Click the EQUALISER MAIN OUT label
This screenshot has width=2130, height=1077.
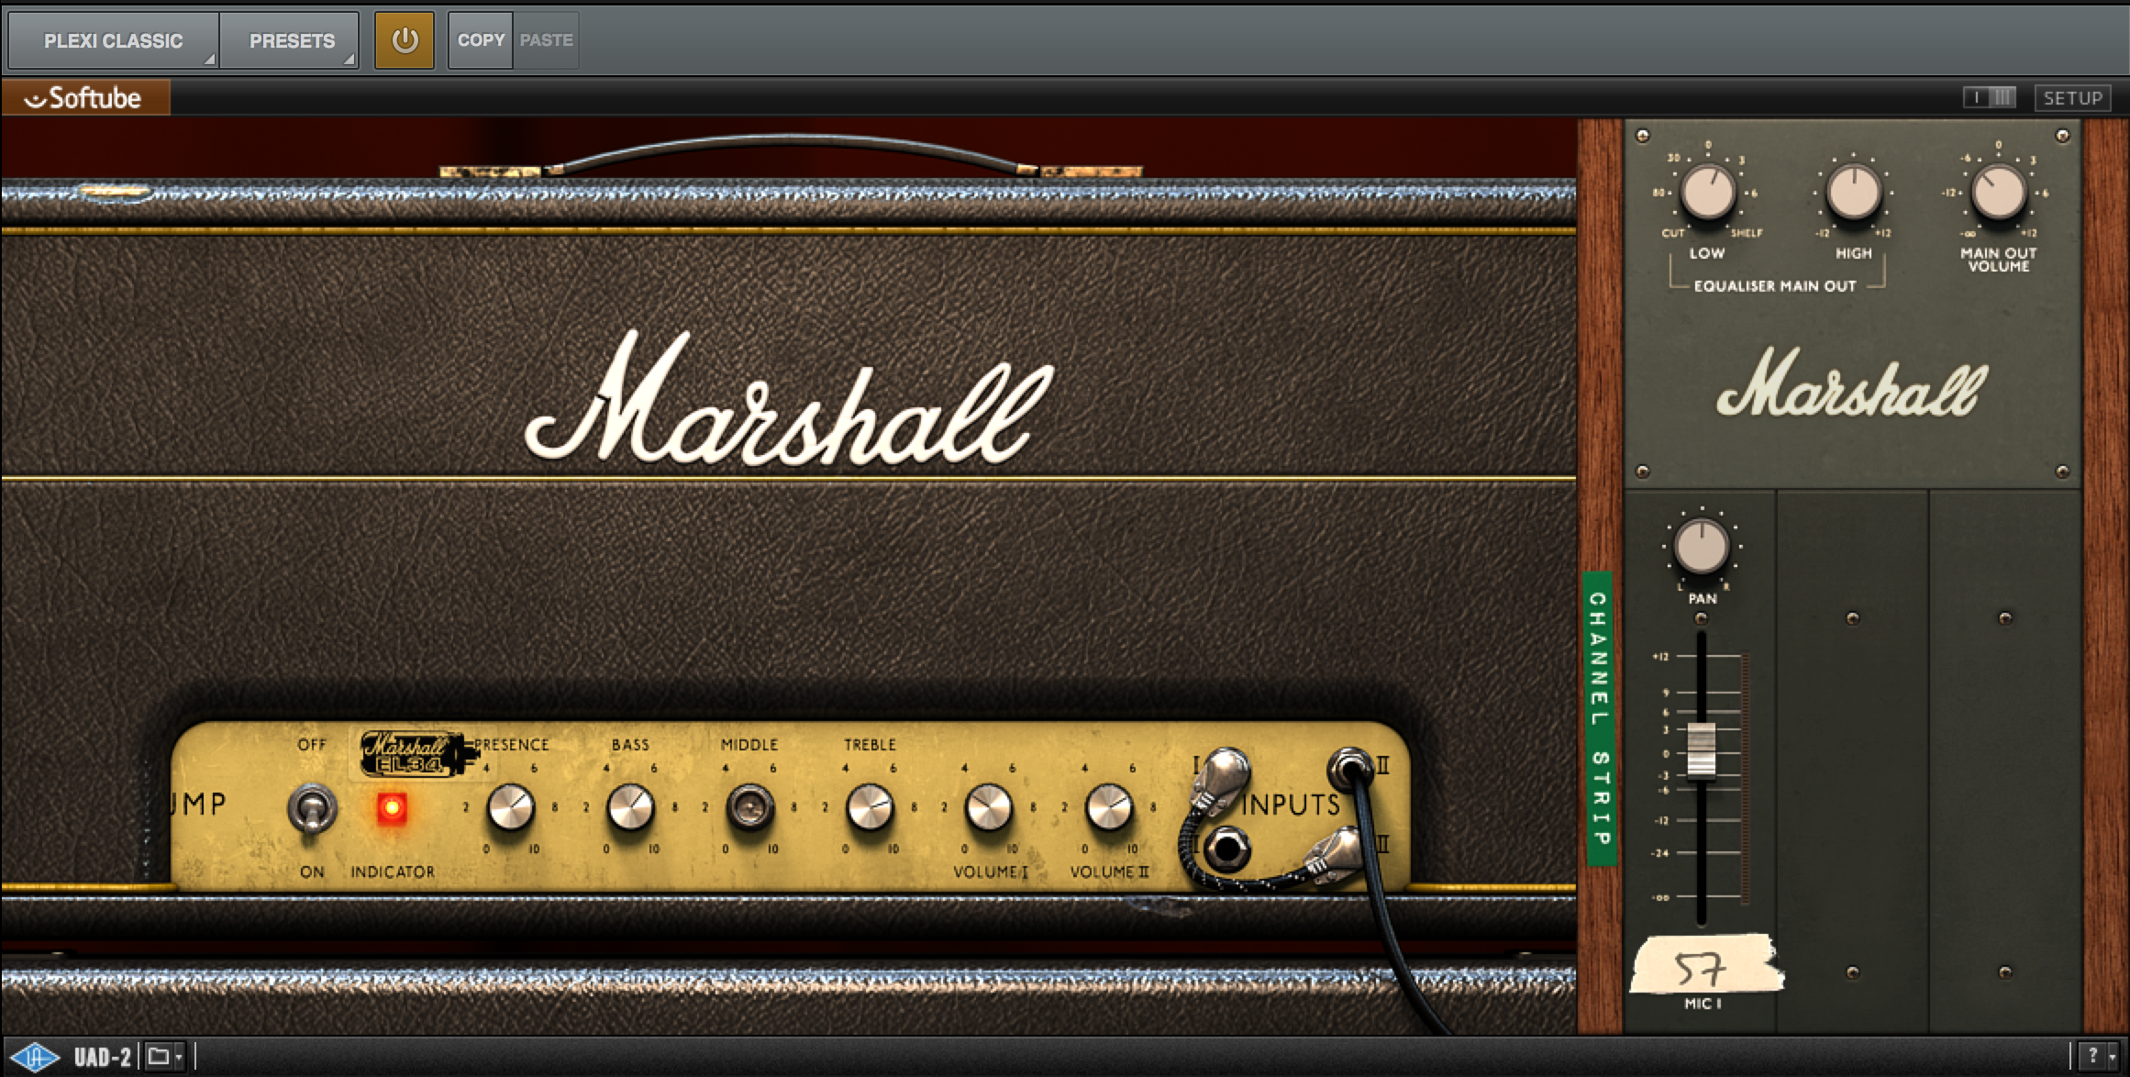click(x=1775, y=286)
